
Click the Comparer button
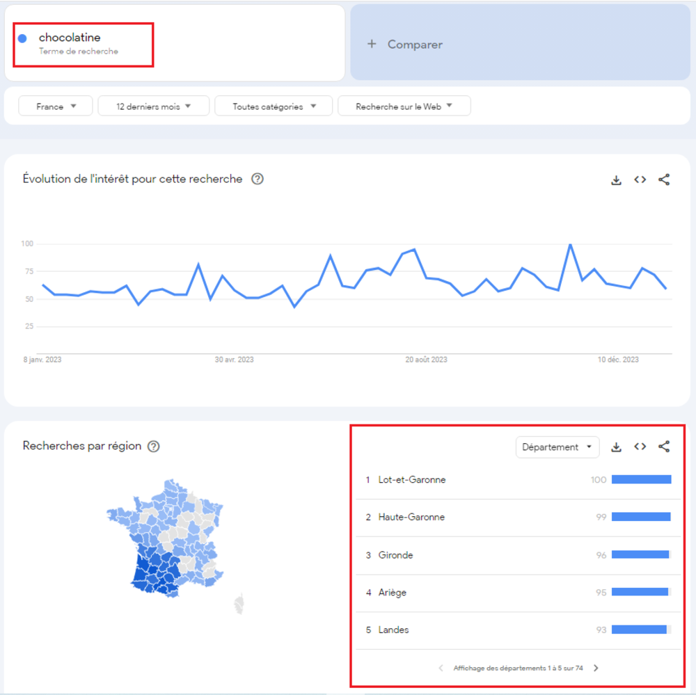pos(405,45)
